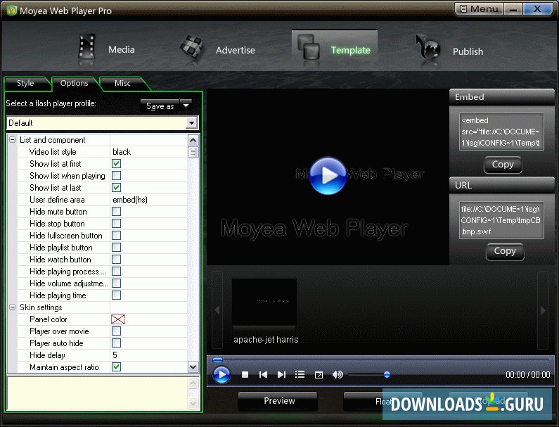
Task: Check Hide fullscreen button
Action: coord(116,236)
